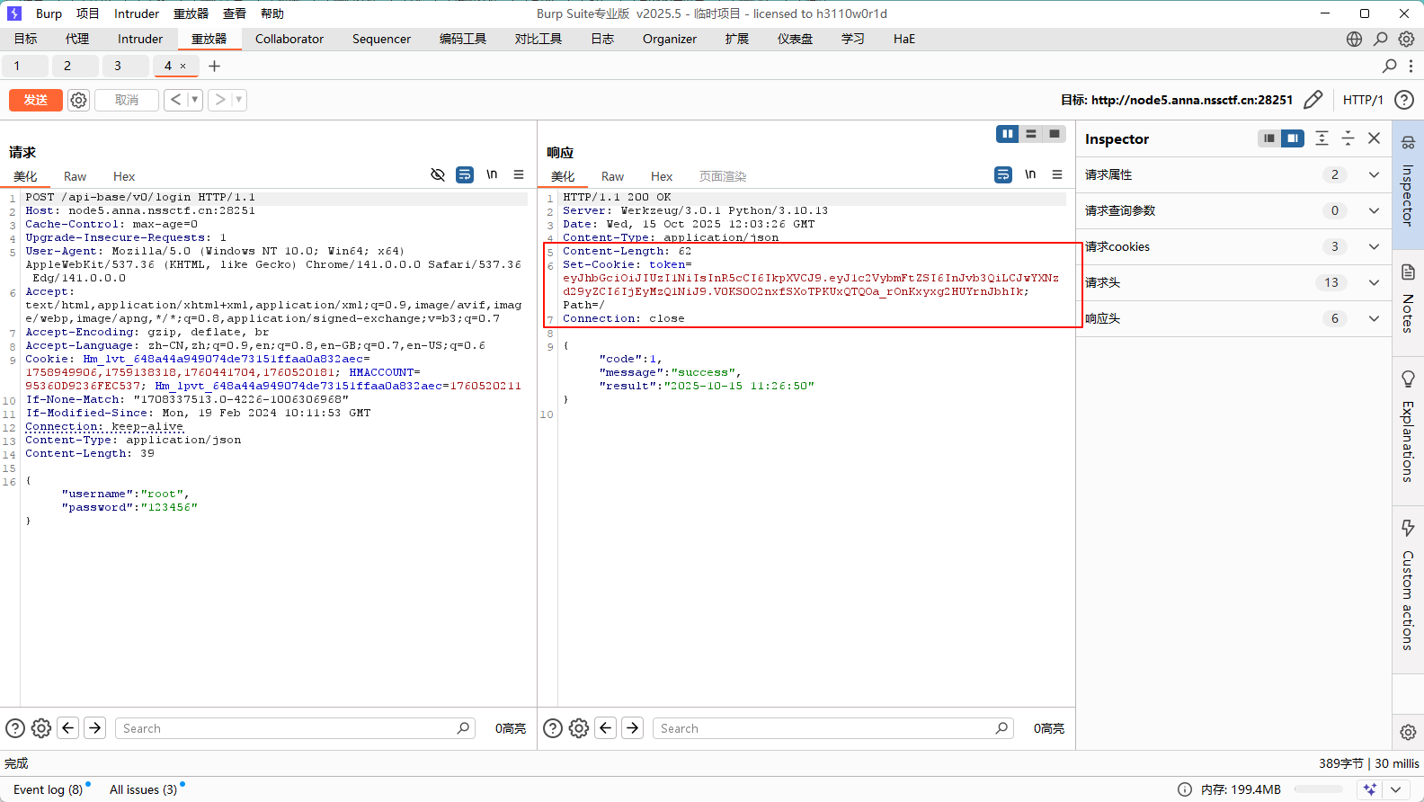Select response 页面渲染 render tab
The image size is (1424, 802).
(723, 176)
